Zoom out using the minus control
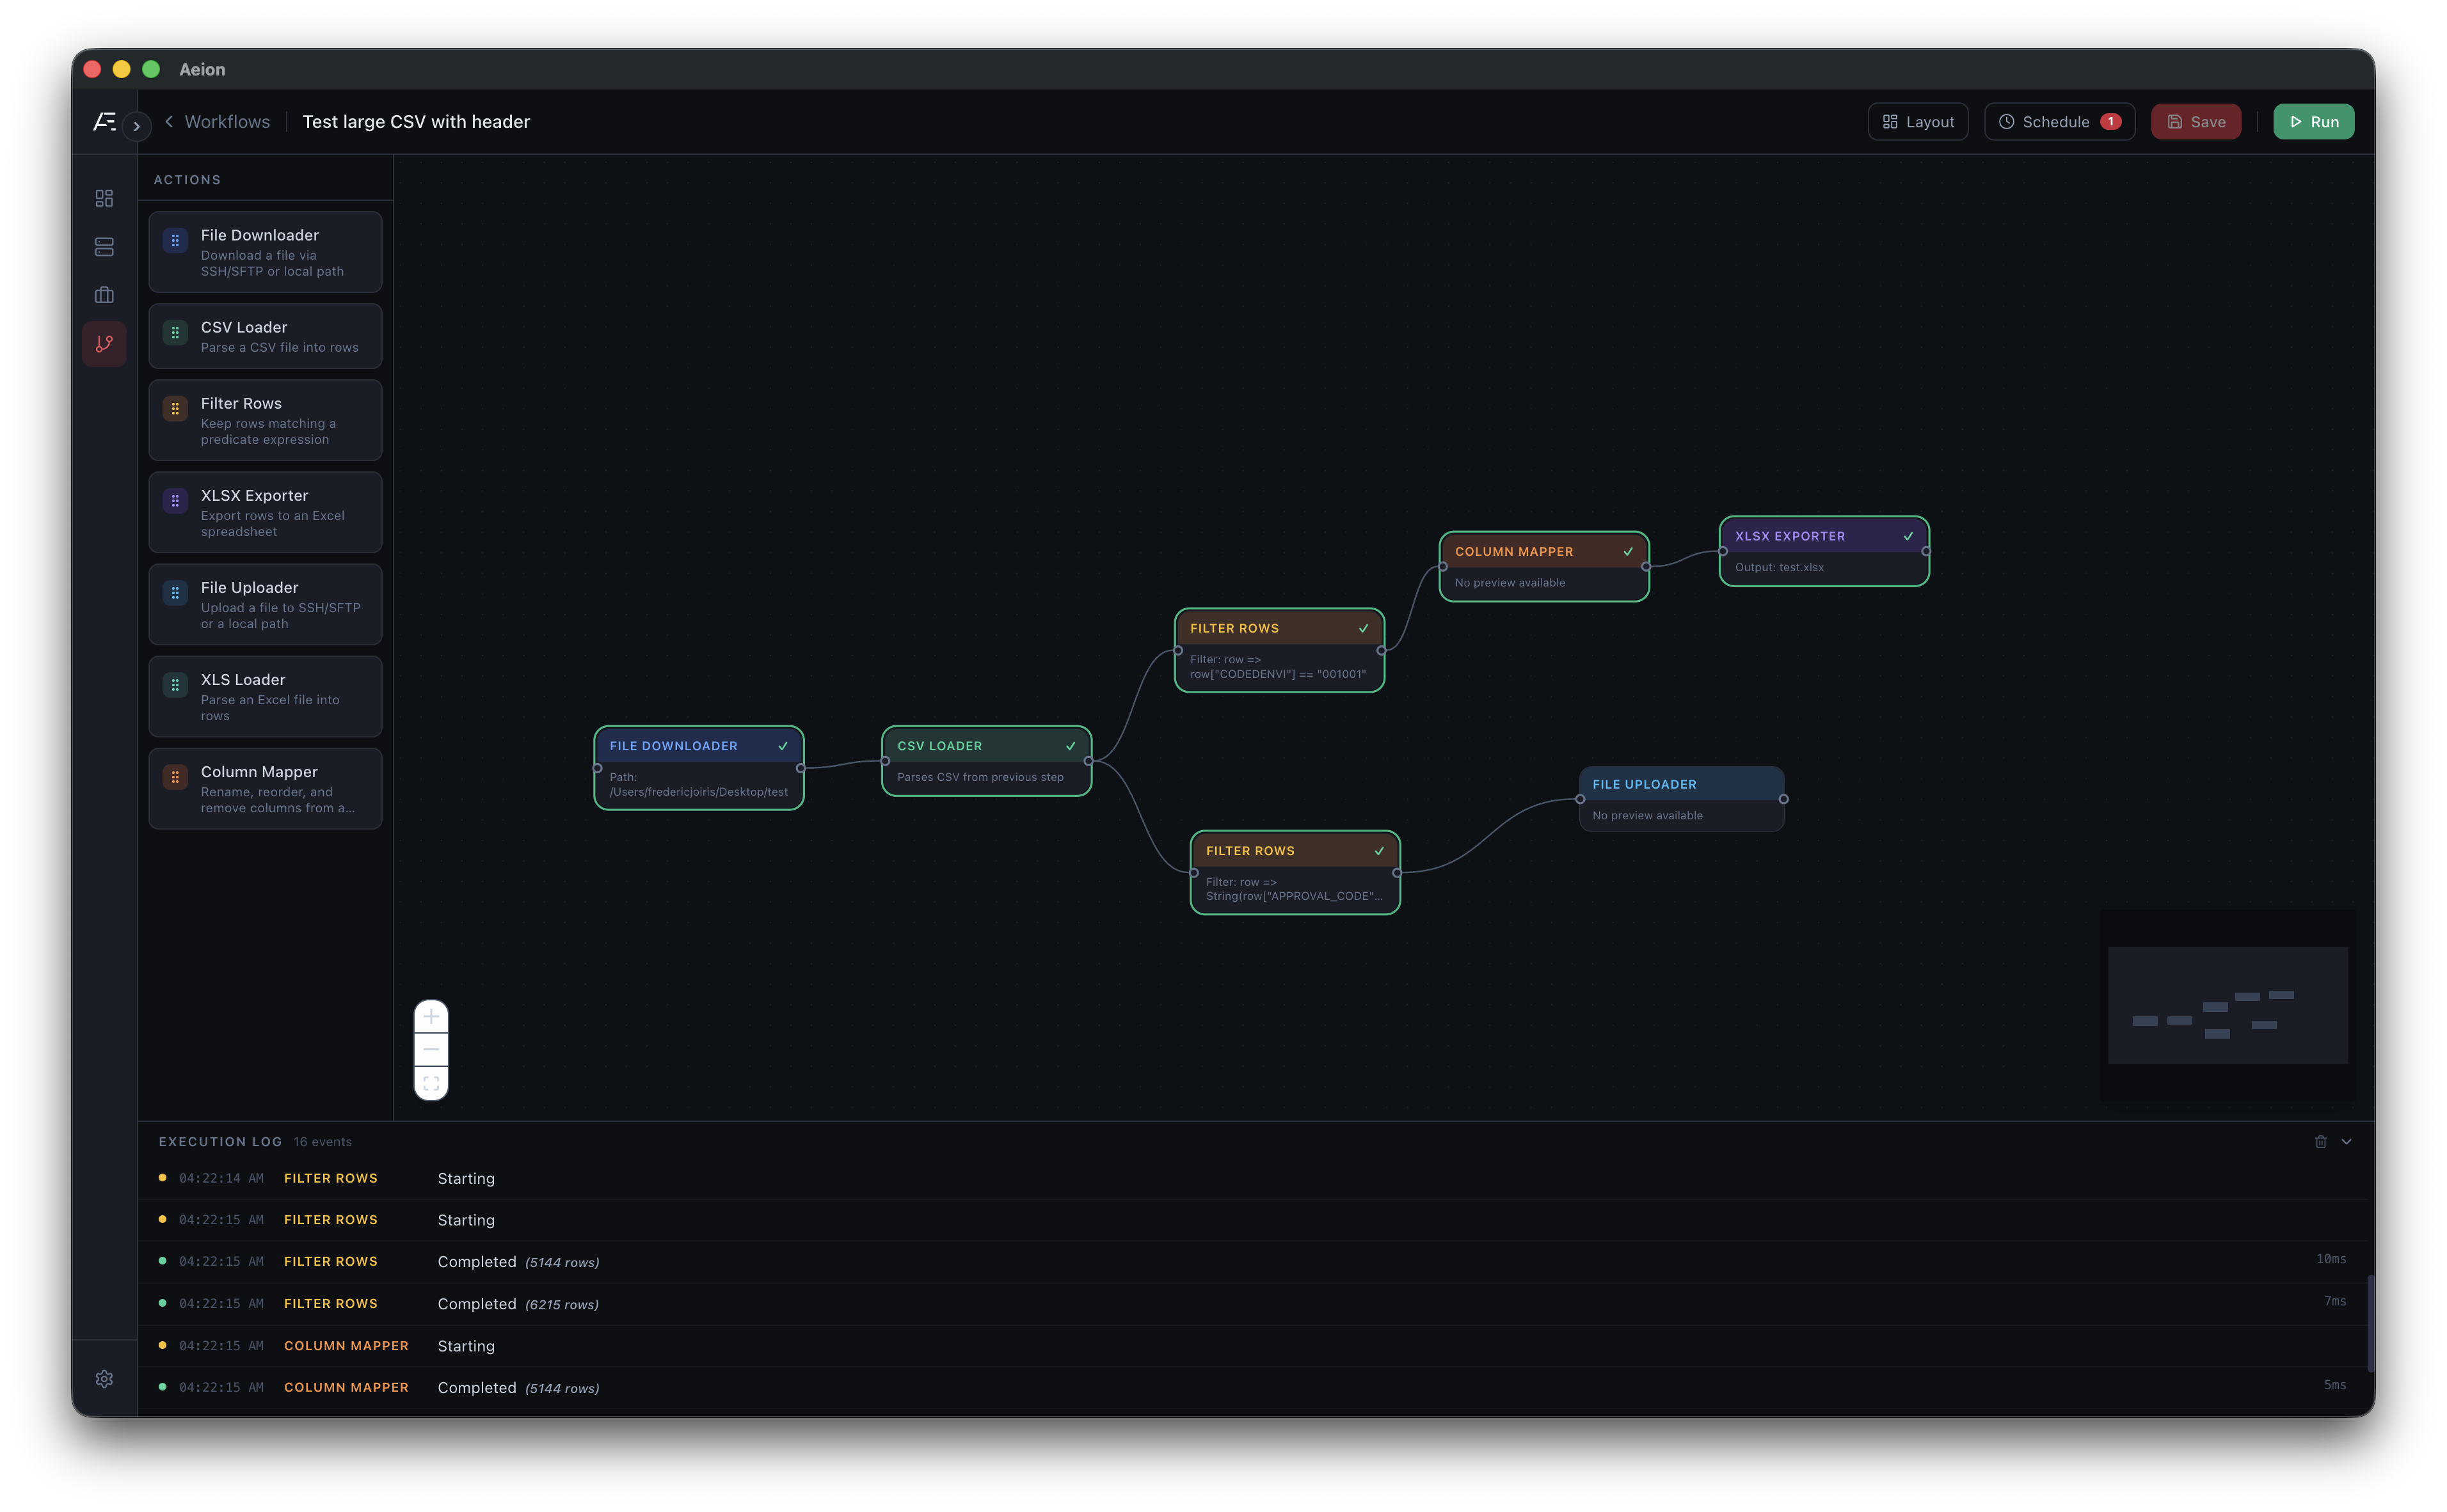 coord(431,1049)
